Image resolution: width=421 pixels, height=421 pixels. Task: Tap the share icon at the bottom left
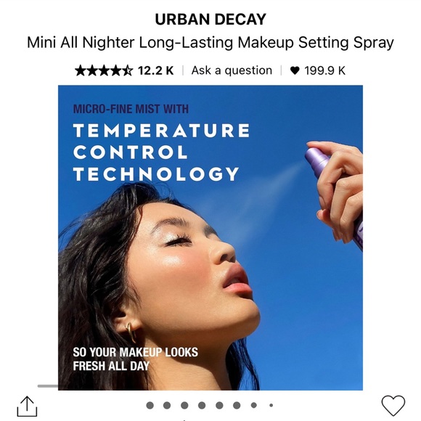coord(27,406)
